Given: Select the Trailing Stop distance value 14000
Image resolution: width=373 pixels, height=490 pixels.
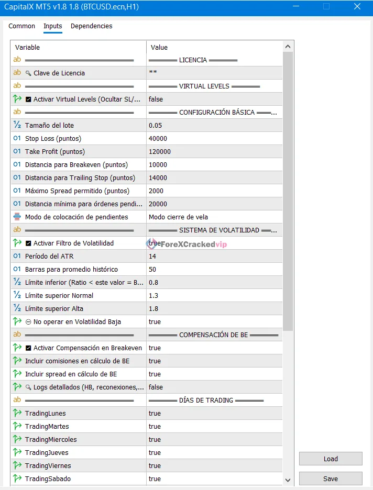Looking at the screenshot, I should [x=214, y=178].
